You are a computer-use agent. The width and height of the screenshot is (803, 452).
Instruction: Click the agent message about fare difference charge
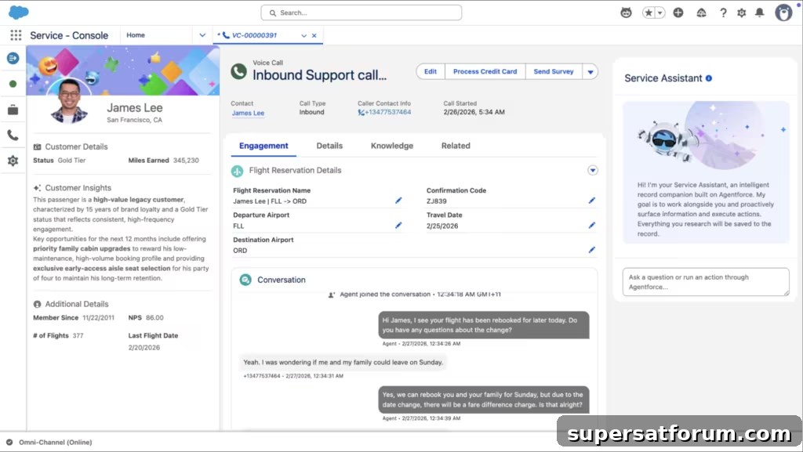pos(483,400)
